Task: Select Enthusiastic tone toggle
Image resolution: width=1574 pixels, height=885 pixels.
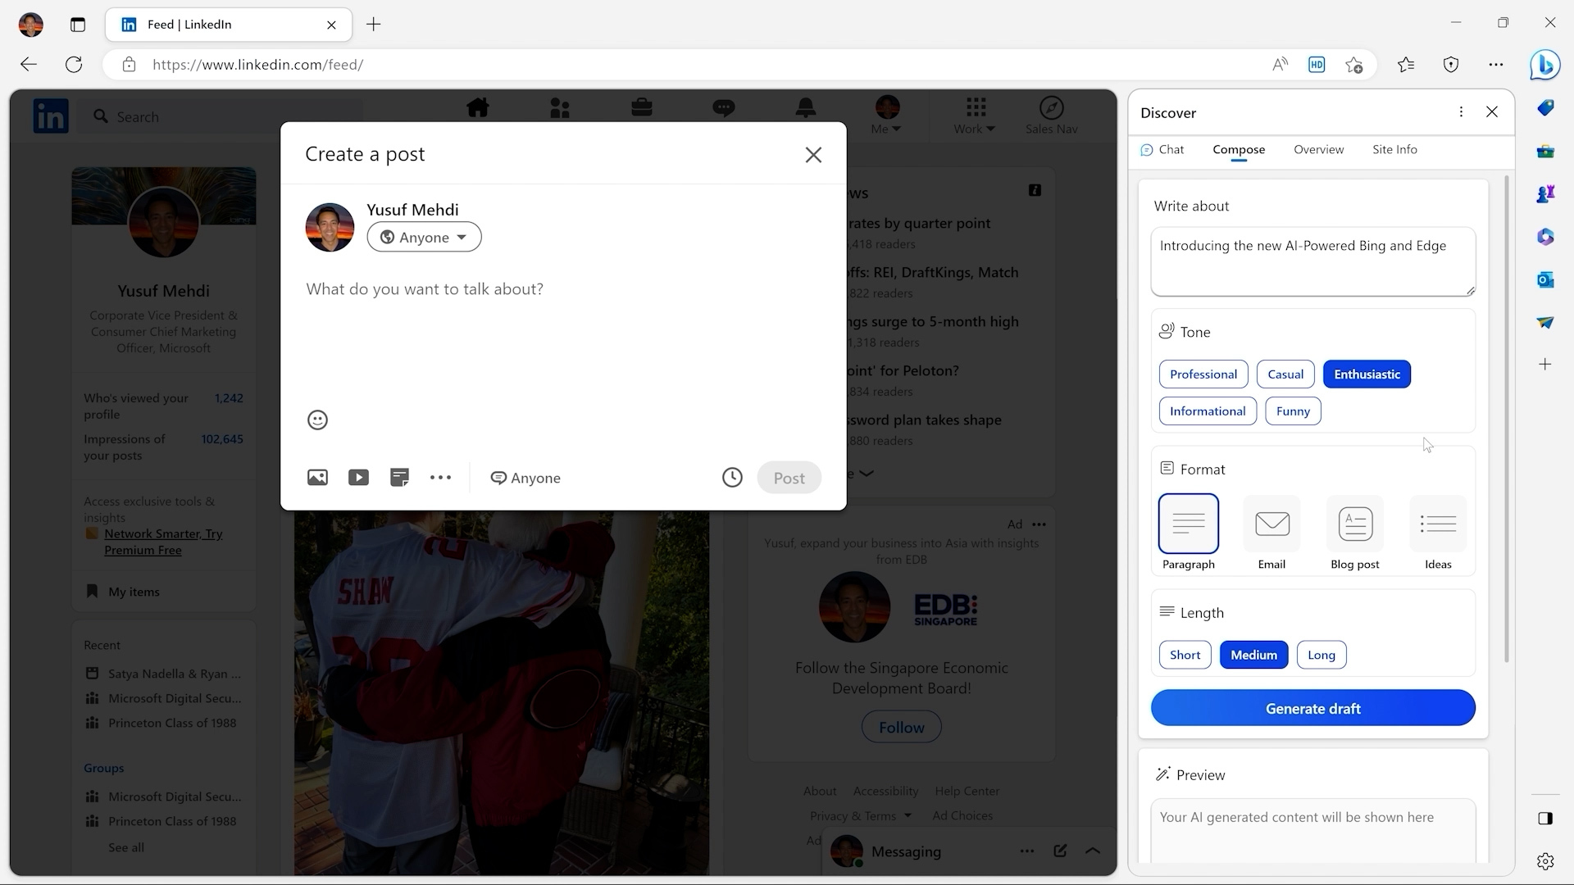Action: click(1367, 374)
